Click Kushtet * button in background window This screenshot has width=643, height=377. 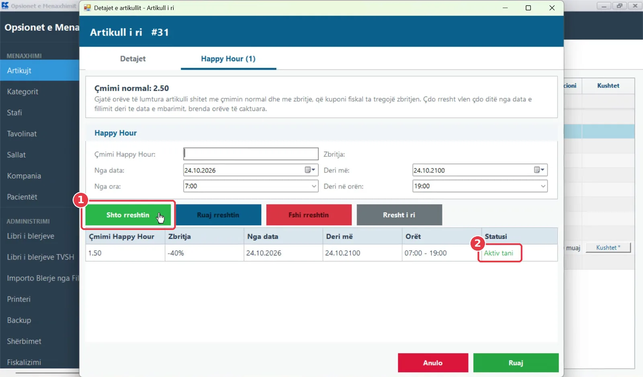click(608, 247)
